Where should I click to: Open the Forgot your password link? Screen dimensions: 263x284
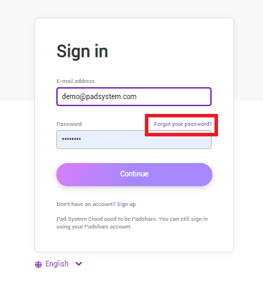coord(183,124)
